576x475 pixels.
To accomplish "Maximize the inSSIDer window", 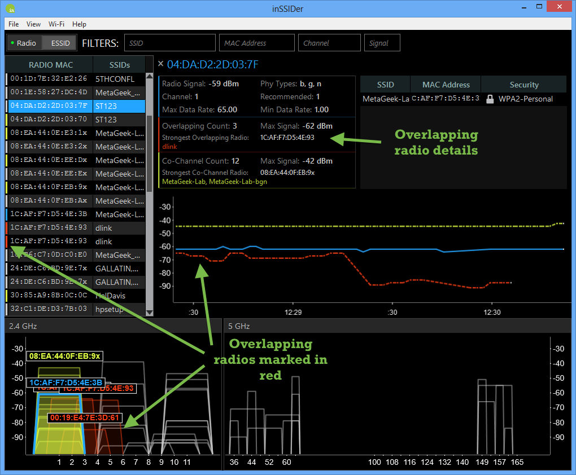I will pos(539,7).
